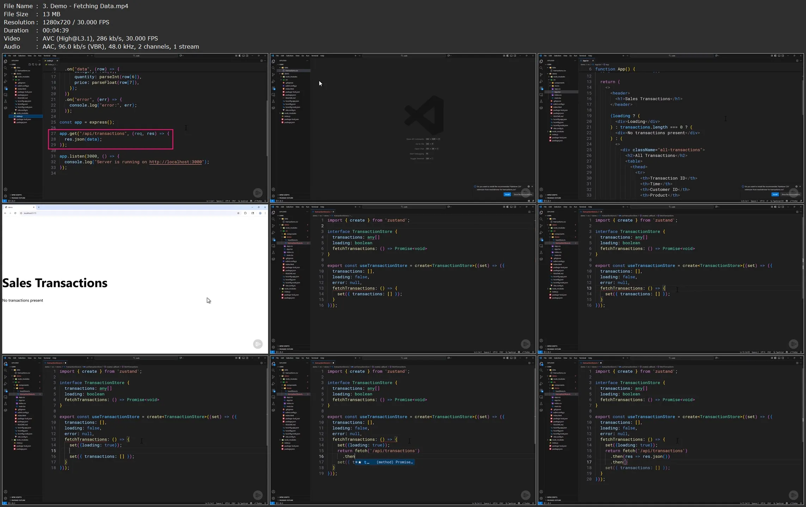This screenshot has width=806, height=507.
Task: Collapse all folders icon in index.js frame explorer
Action: tap(39, 64)
